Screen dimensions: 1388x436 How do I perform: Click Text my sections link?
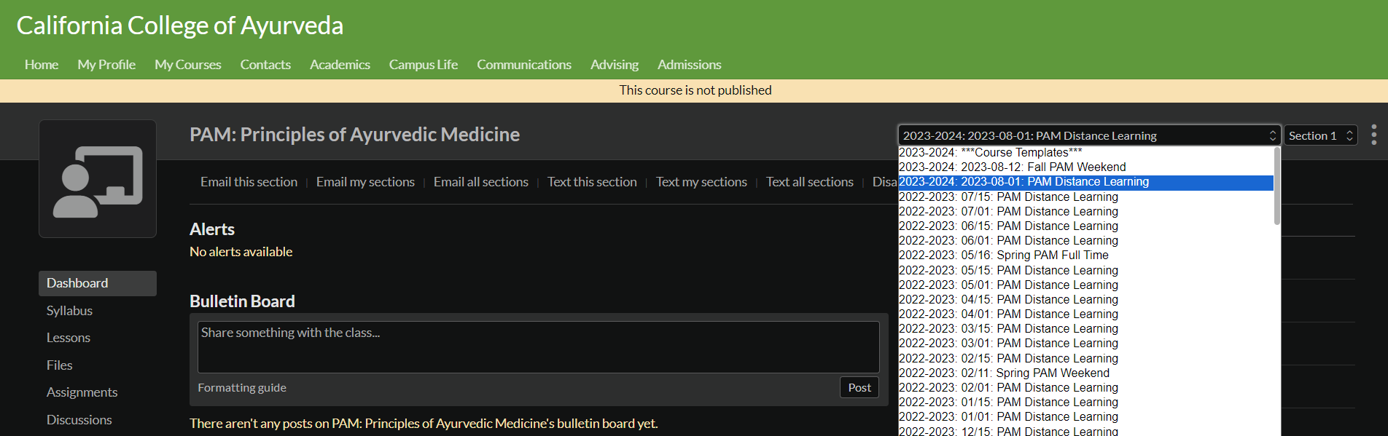pos(701,182)
